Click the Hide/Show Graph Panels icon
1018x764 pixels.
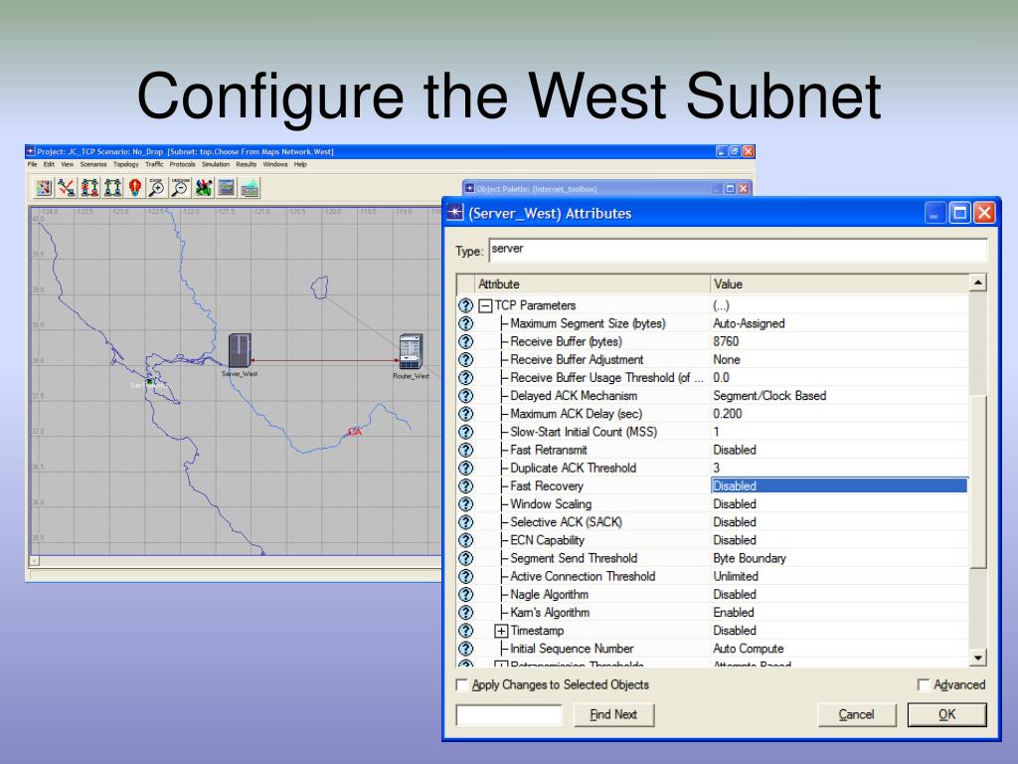tap(250, 188)
